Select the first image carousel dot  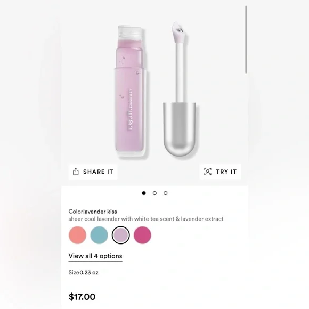[x=144, y=193]
